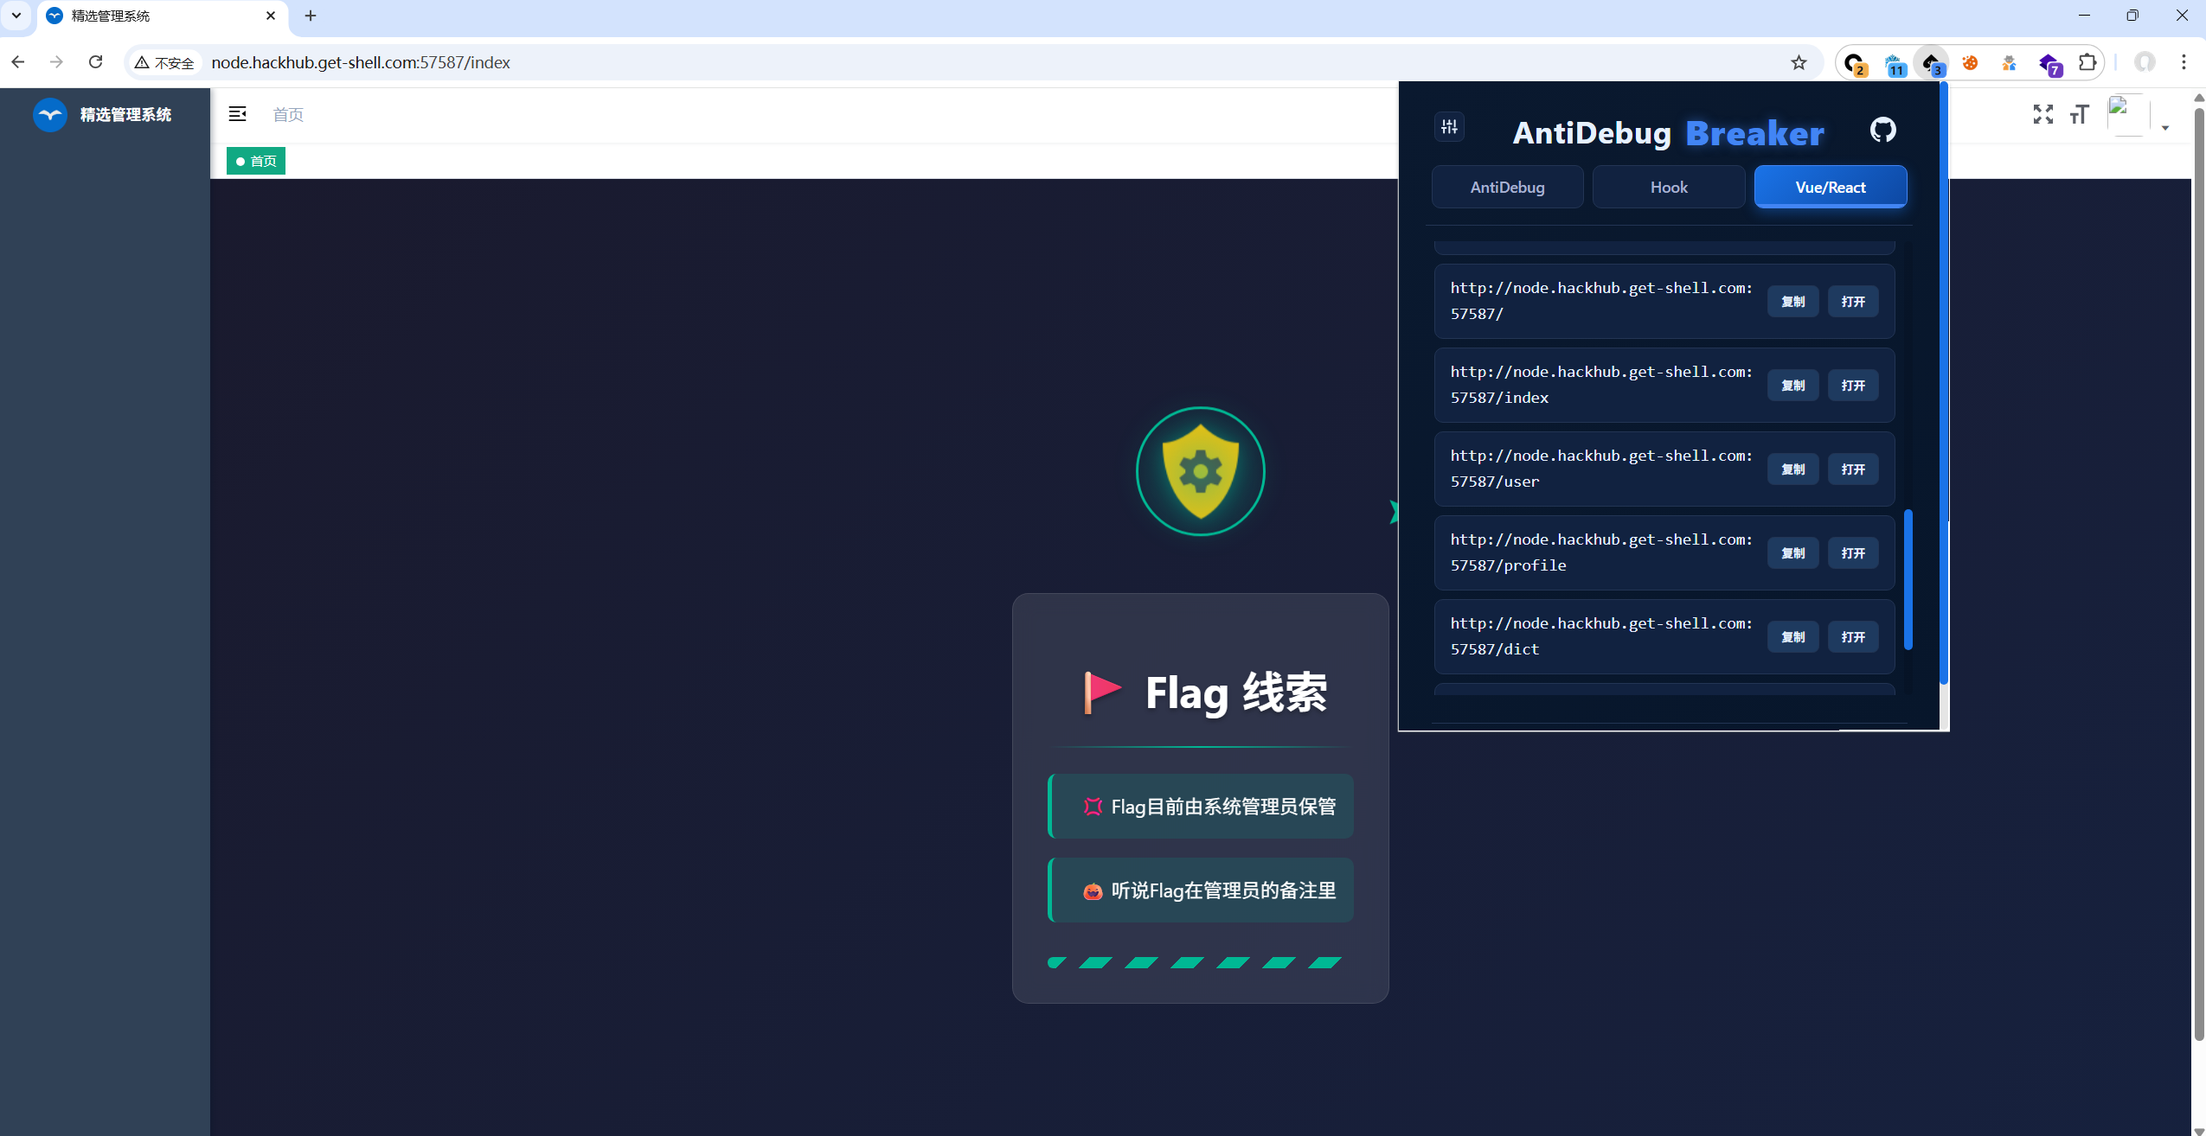Switch to the AntiDebug tab

[x=1507, y=187]
